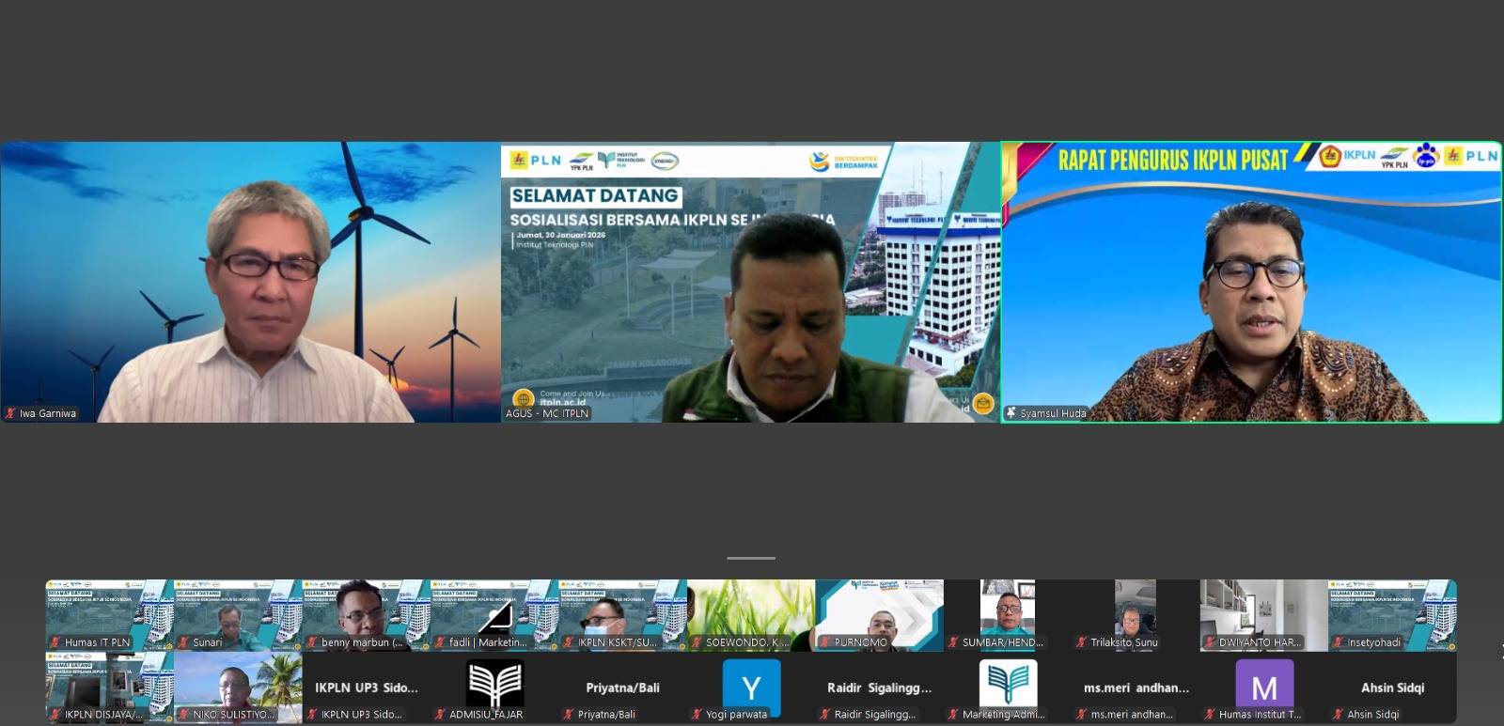
Task: Click the Raidir Sigalingging participant tile
Action: pyautogui.click(x=879, y=688)
